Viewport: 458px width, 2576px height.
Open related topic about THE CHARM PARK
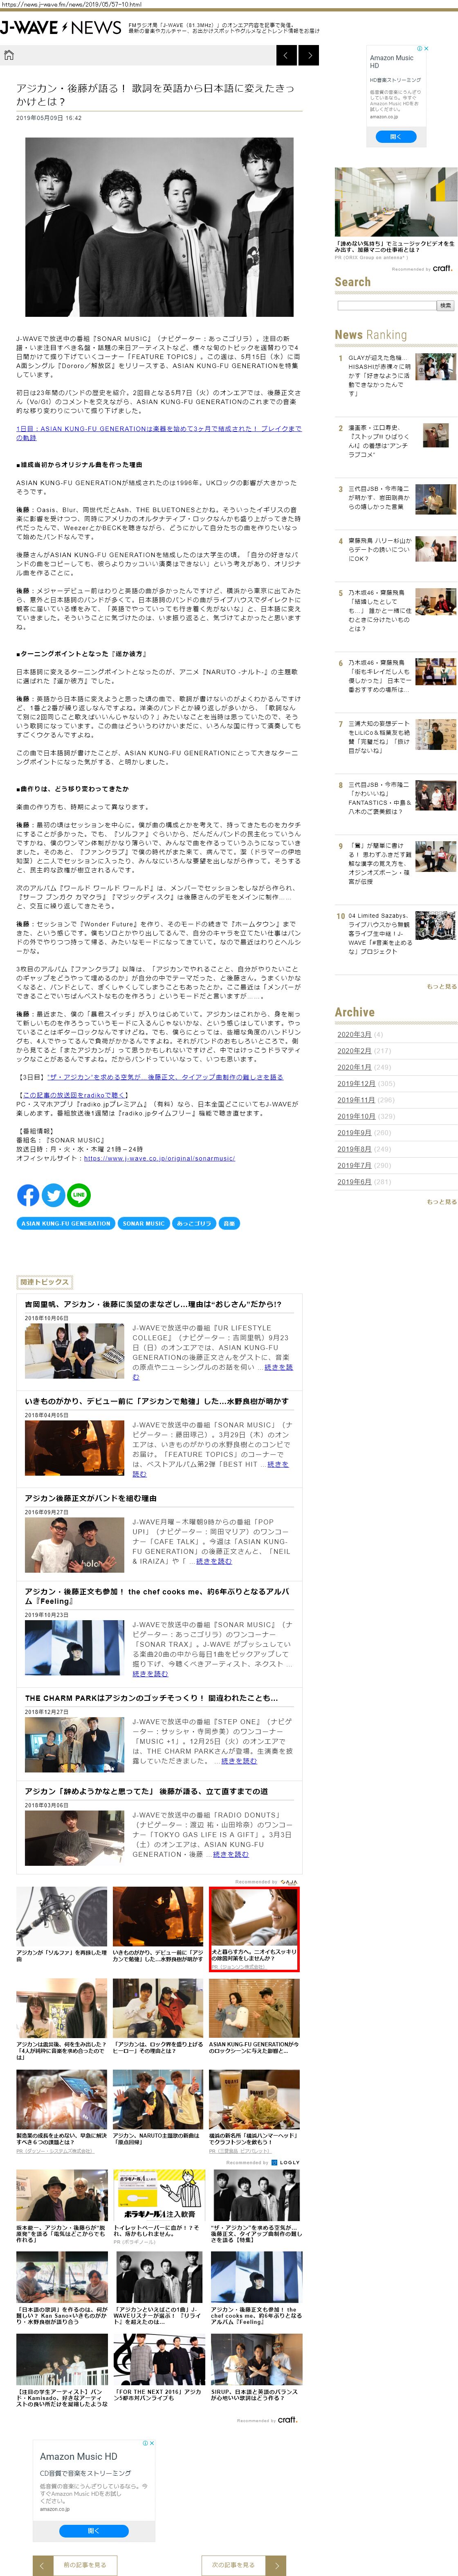coord(151,1698)
